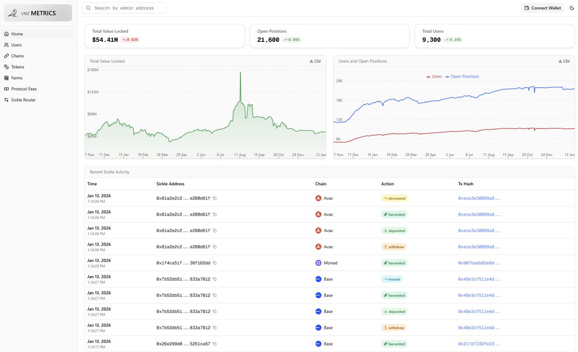This screenshot has height=352, width=578.
Task: Open Home in the sidebar
Action: point(39,34)
